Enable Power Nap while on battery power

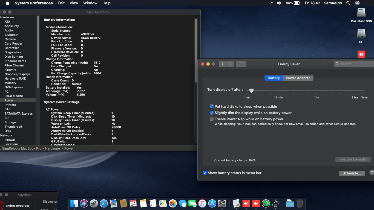[212, 119]
